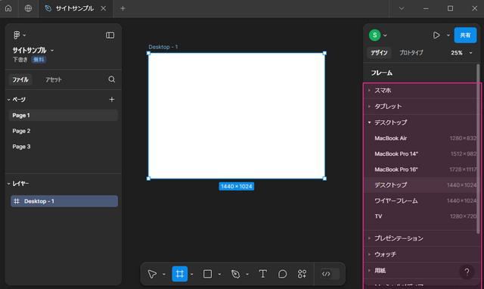
Task: Select the Desktop - 1 layer
Action: [x=64, y=201]
